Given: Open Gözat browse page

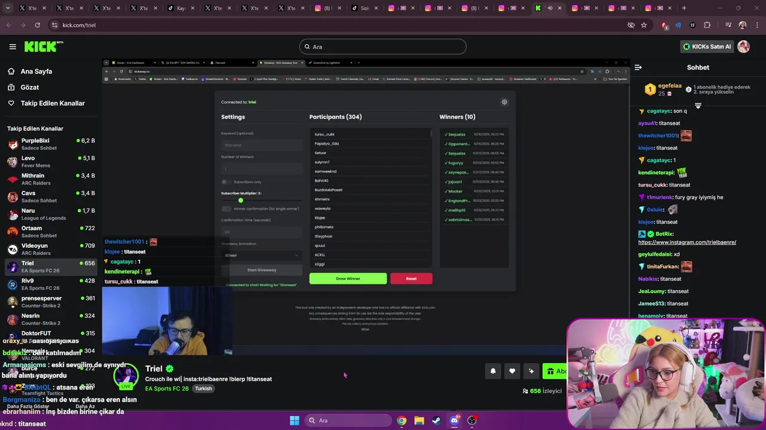Looking at the screenshot, I should coord(30,87).
